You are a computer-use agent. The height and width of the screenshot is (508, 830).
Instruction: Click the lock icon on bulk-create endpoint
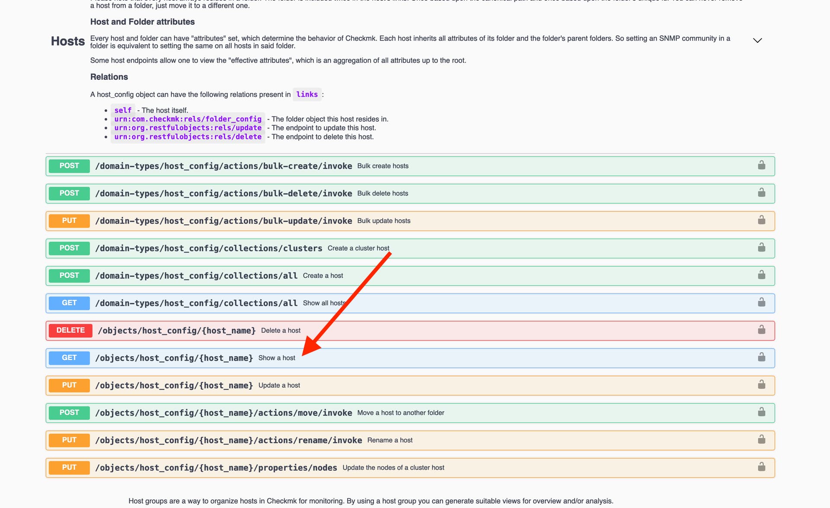[762, 165]
